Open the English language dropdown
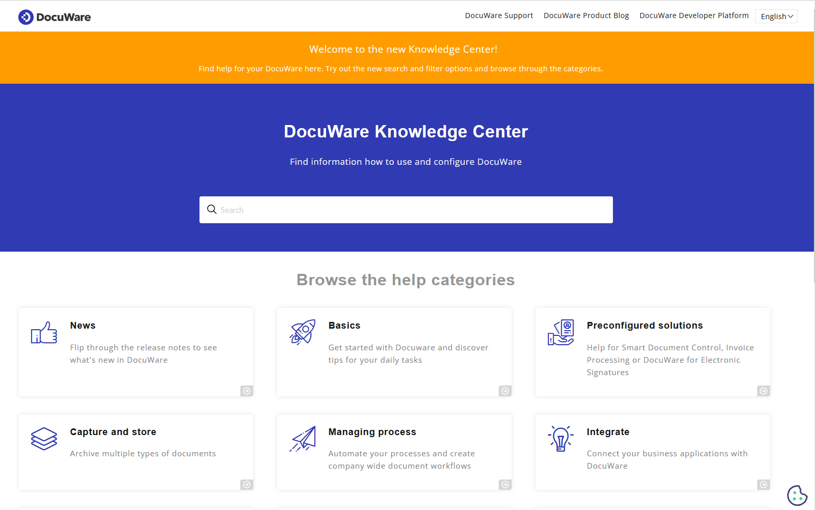This screenshot has height=510, width=815. (x=776, y=17)
